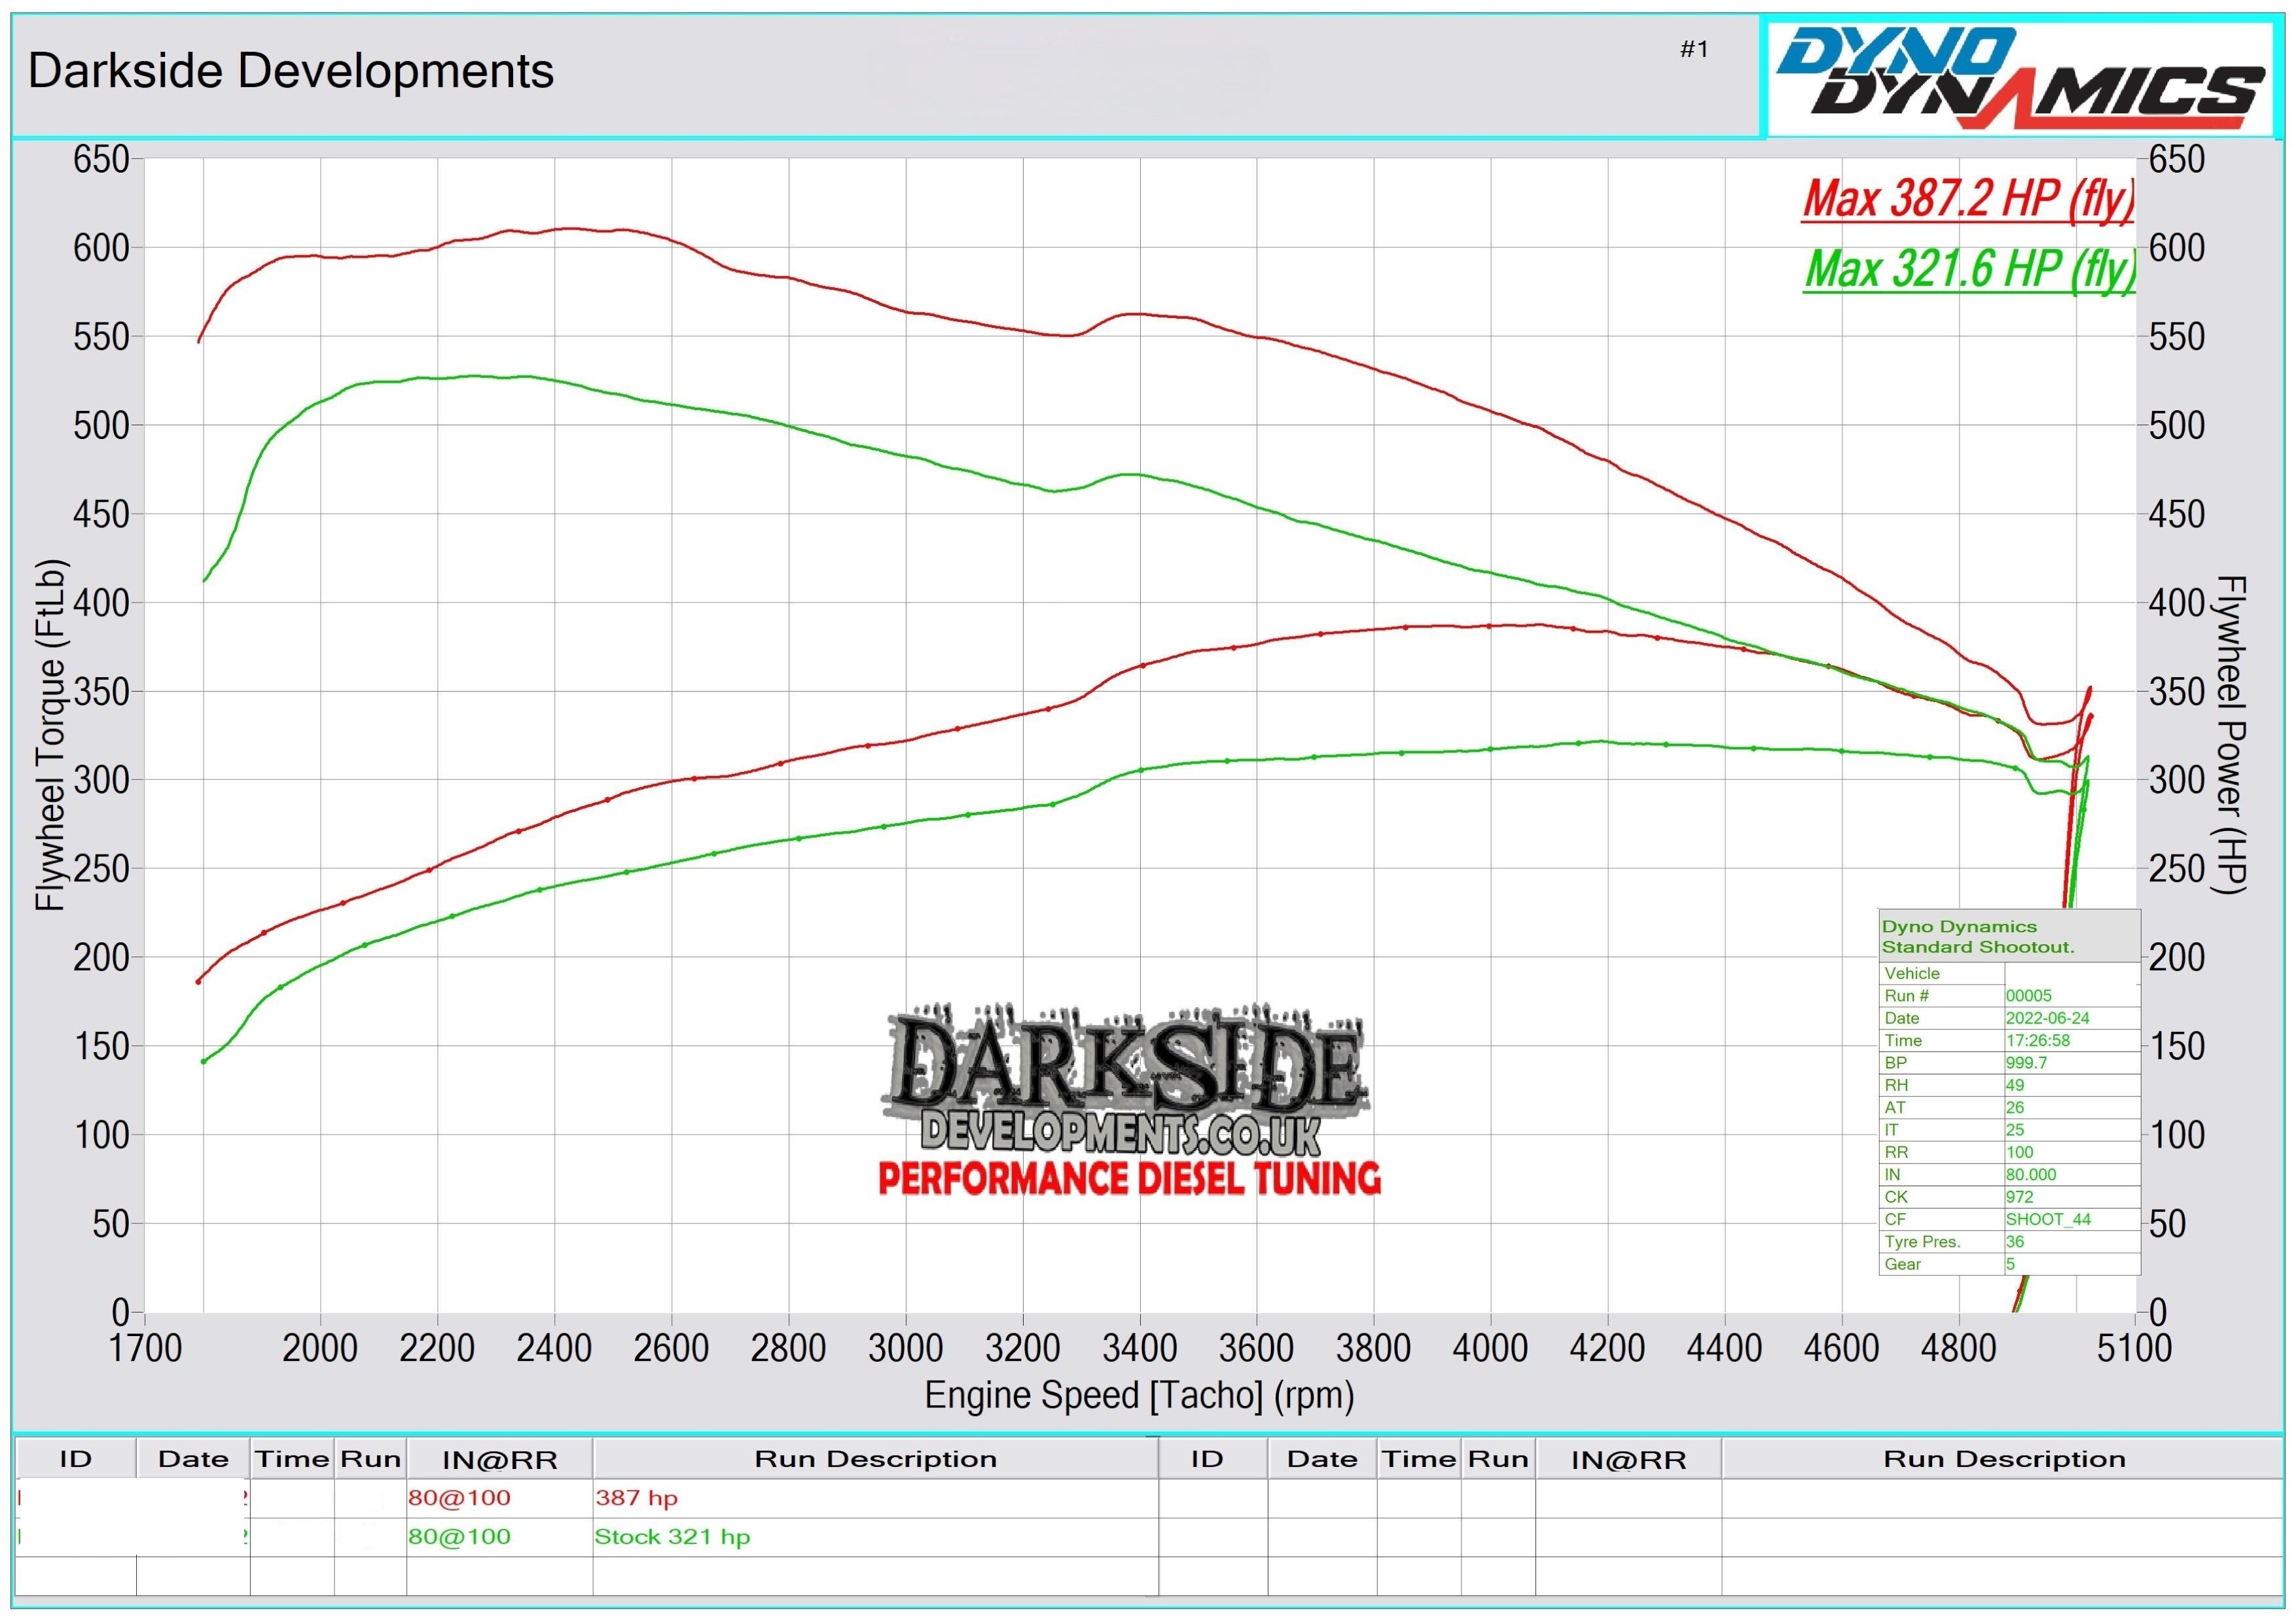The image size is (2296, 1622).
Task: Click the '#1' page marker
Action: pyautogui.click(x=1694, y=49)
